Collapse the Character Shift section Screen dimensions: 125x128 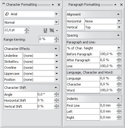(x=56, y=88)
